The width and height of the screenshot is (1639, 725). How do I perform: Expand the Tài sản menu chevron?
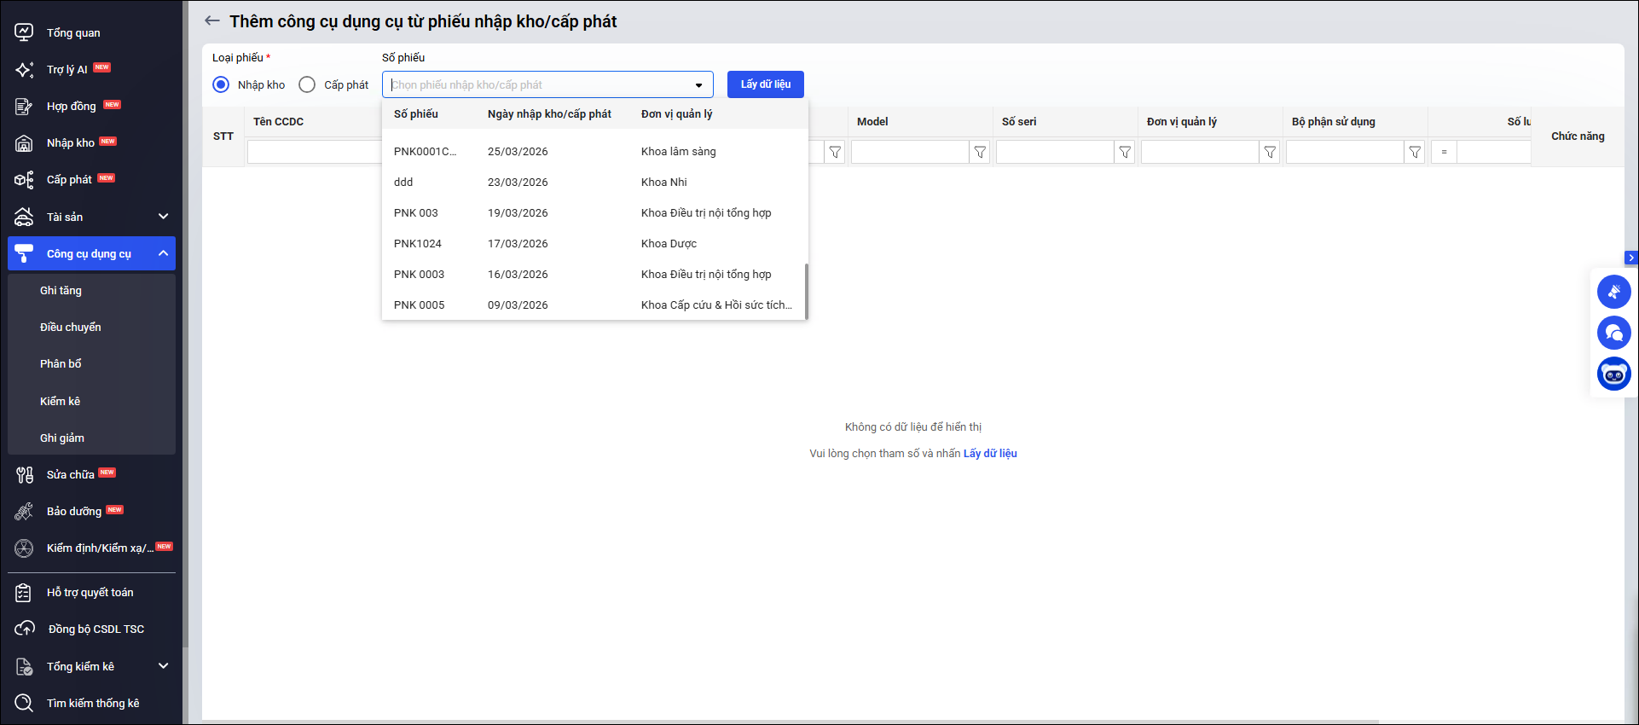[164, 217]
